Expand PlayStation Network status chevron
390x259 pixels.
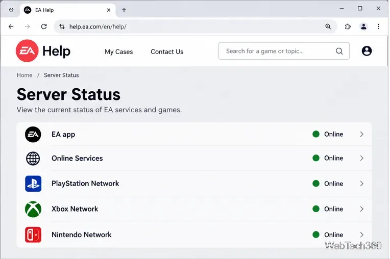pos(361,184)
